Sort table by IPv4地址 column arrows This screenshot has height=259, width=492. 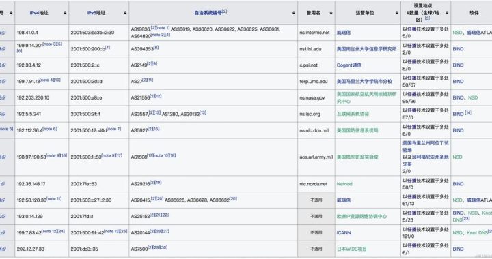point(65,13)
